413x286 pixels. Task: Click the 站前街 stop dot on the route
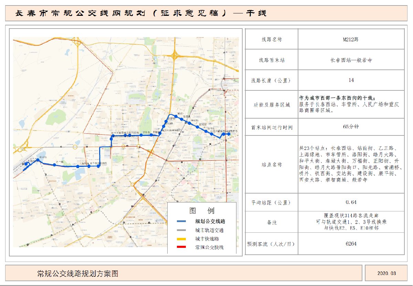pyautogui.click(x=38, y=160)
